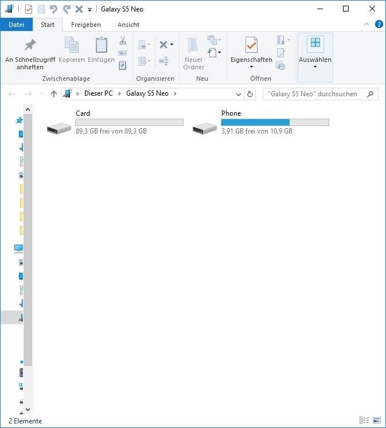This screenshot has width=386, height=428.
Task: Click the properties icon in quick access toolbar
Action: (x=29, y=9)
